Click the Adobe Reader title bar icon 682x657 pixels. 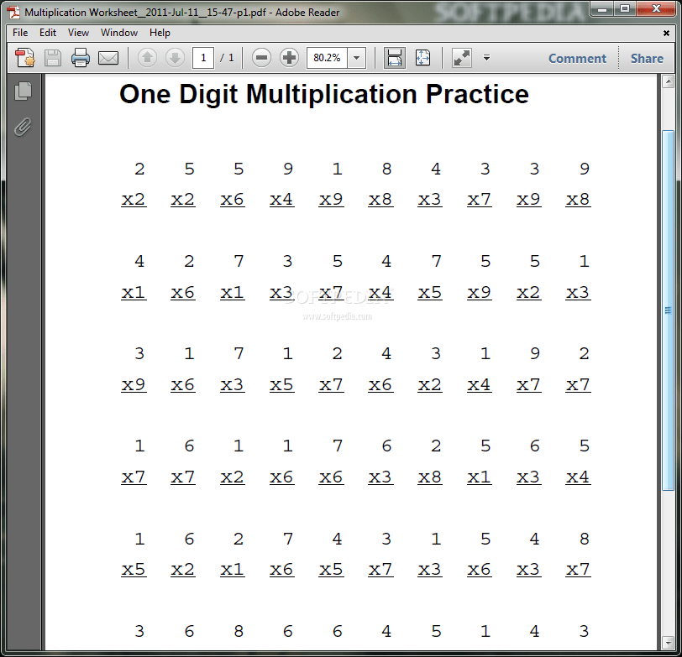click(13, 12)
